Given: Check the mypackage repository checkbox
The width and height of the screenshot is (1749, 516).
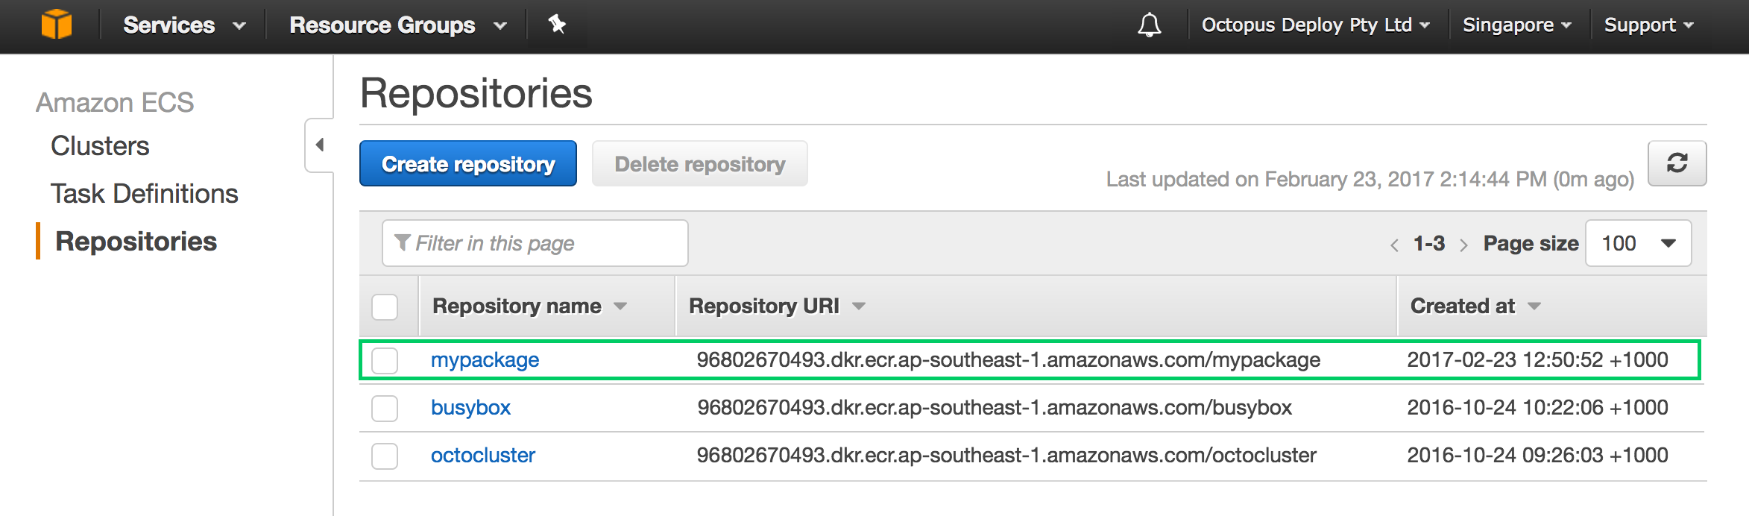Looking at the screenshot, I should click(385, 361).
